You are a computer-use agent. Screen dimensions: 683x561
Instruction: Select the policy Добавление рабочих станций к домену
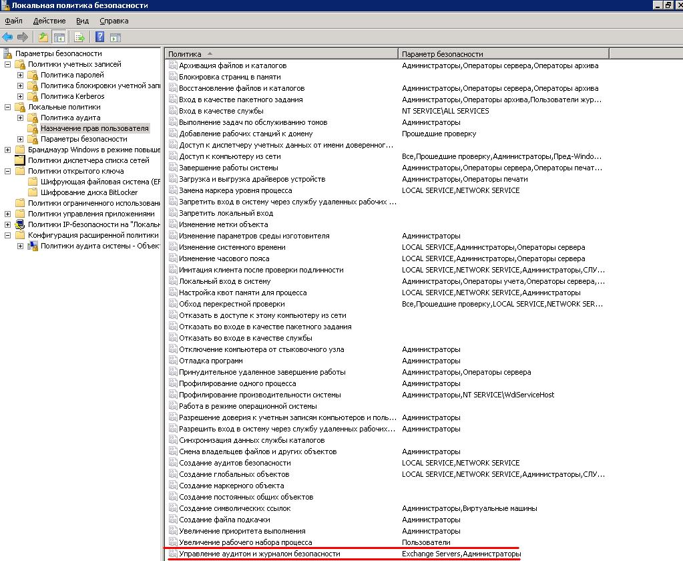[246, 134]
